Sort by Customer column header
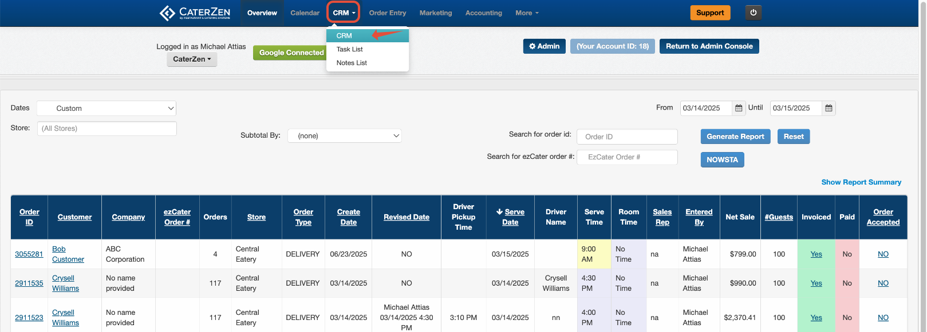This screenshot has height=332, width=927. tap(74, 217)
